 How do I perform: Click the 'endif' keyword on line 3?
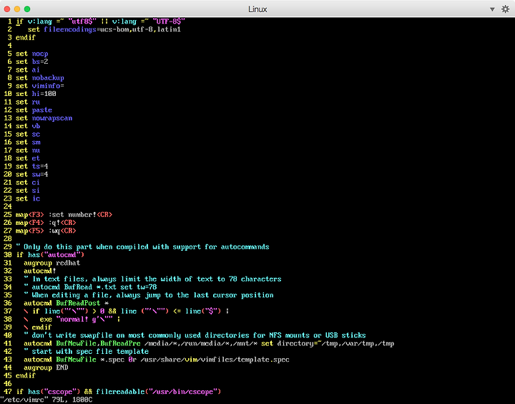tap(26, 37)
